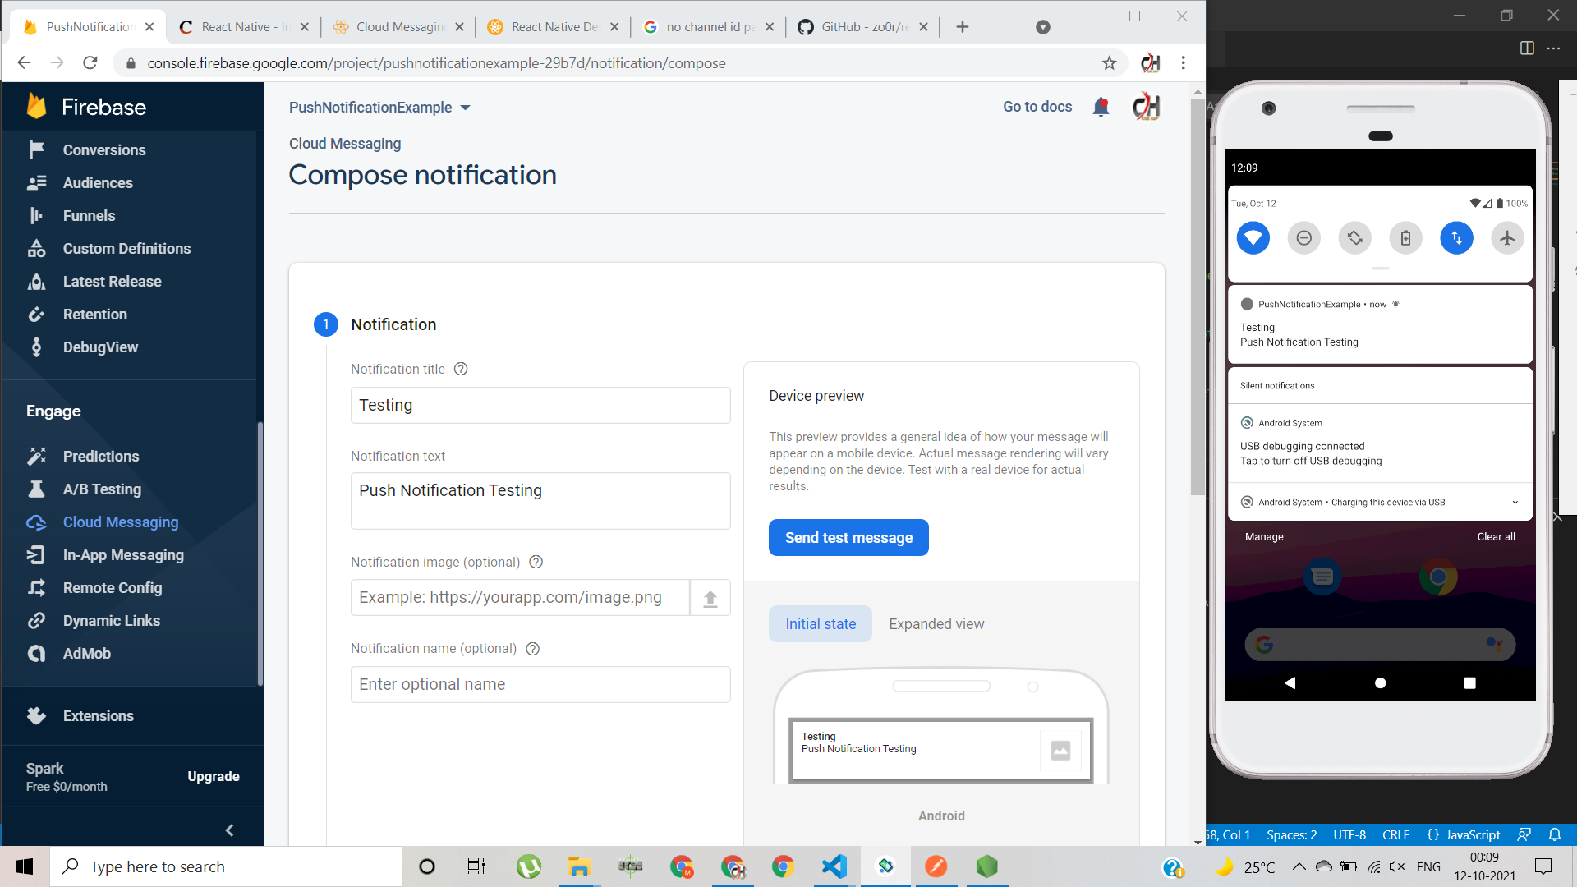
Task: Click Windows taskbar search box
Action: point(227,866)
